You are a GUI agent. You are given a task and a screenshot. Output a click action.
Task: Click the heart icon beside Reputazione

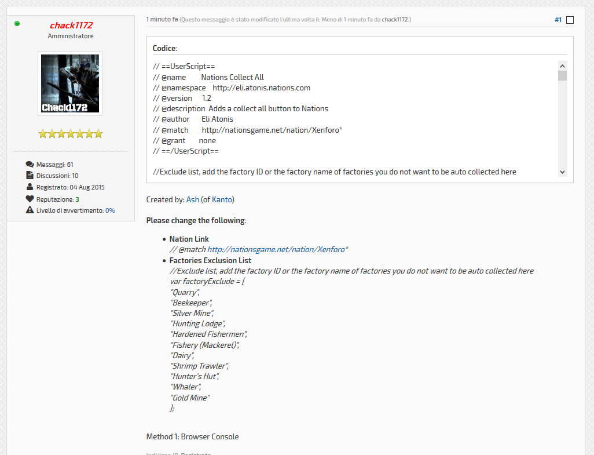30,199
